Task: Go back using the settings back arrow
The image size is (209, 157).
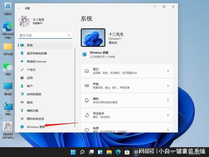Action: coord(19,8)
